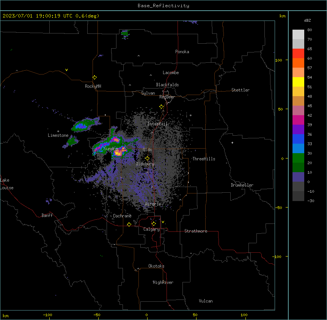Click the most intense storm core near Sundre
The height and width of the screenshot is (320, 327).
(x=118, y=153)
